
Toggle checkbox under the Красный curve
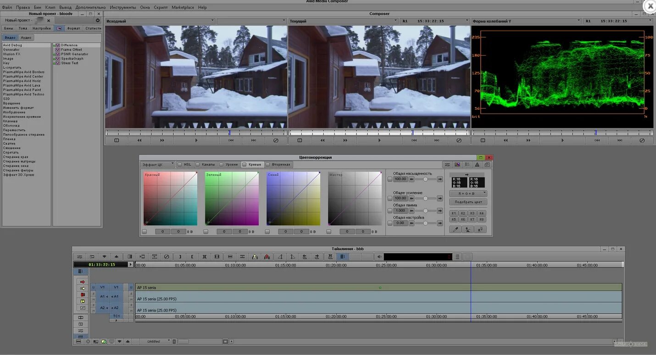145,232
